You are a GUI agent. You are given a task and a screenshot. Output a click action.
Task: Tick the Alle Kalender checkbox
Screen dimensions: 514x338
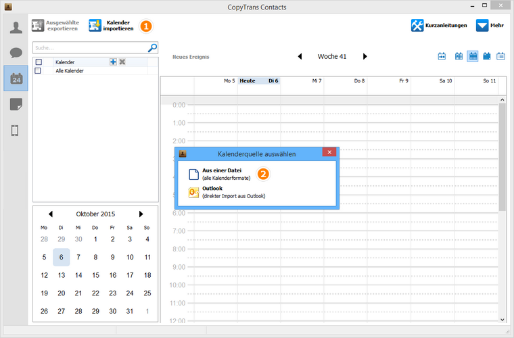coord(38,71)
